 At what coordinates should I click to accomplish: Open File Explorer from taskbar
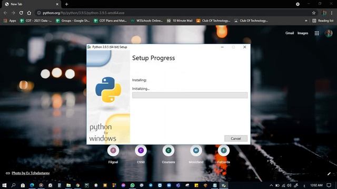point(68,185)
